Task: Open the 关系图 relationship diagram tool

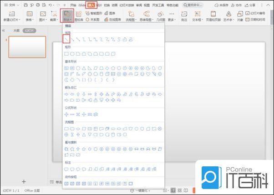Action: tap(92, 20)
